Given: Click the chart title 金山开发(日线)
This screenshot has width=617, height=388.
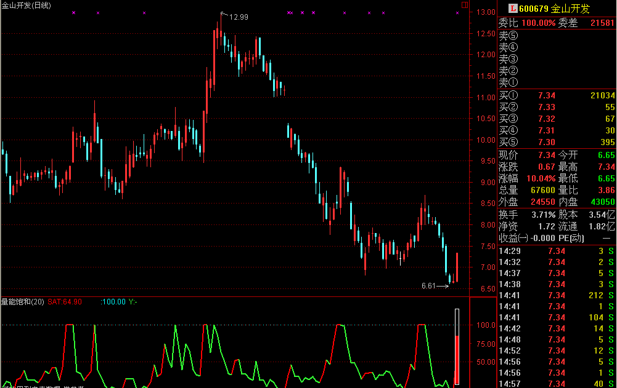Looking at the screenshot, I should click(26, 6).
